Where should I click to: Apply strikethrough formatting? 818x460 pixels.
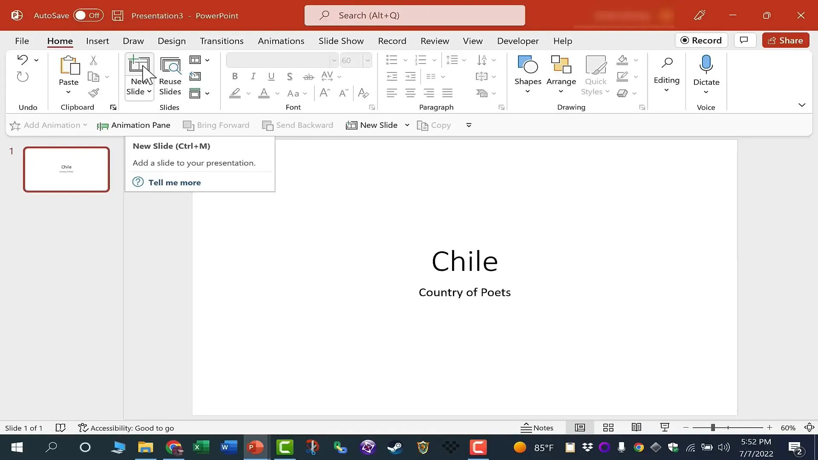pos(308,77)
